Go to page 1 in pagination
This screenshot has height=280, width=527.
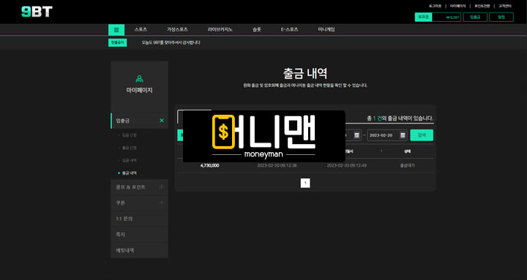point(305,183)
